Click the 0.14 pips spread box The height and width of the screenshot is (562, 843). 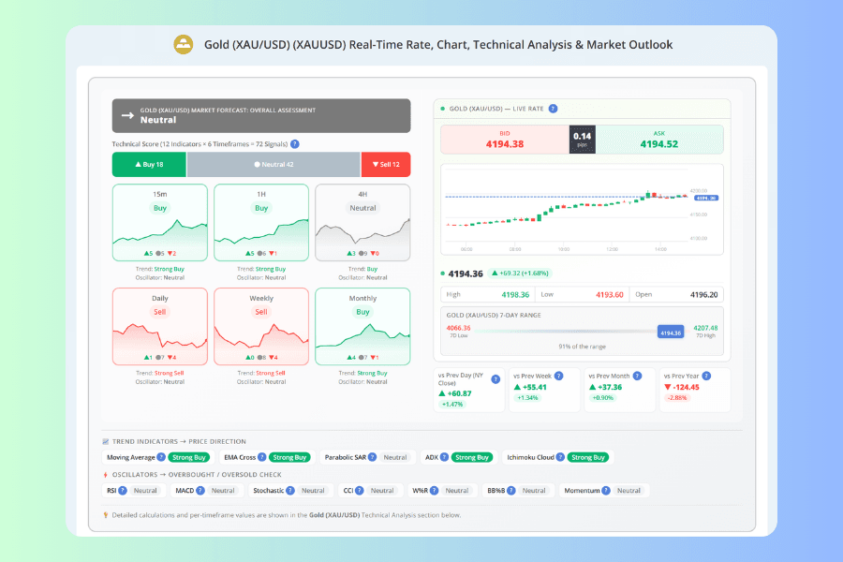point(583,140)
